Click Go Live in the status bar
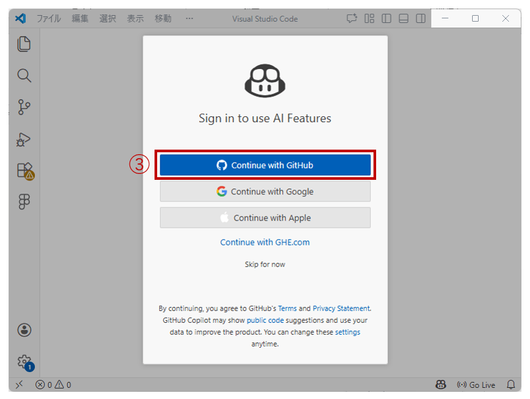530x399 pixels. point(476,385)
